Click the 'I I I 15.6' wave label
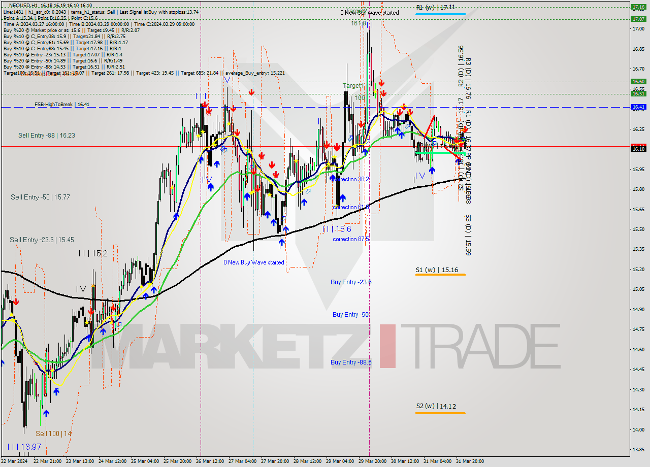This screenshot has width=650, height=467. pos(337,229)
